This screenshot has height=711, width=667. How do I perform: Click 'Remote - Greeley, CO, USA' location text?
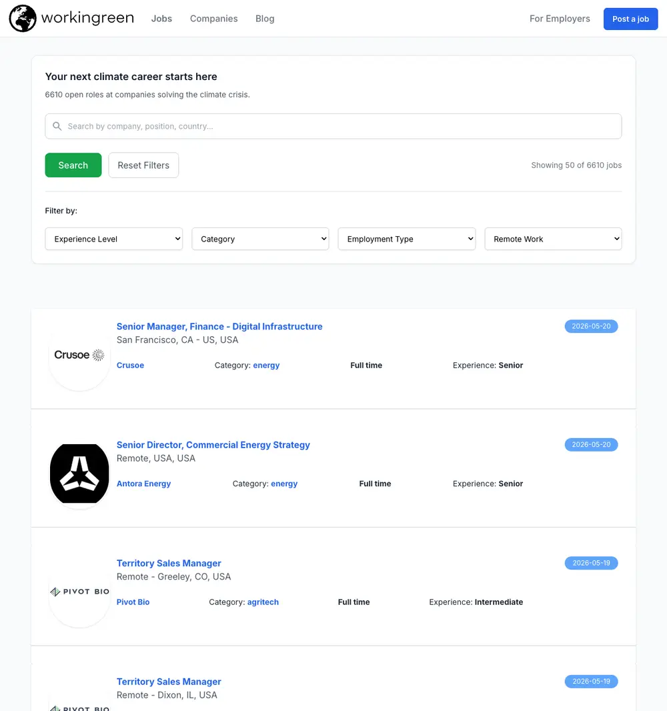pos(173,576)
